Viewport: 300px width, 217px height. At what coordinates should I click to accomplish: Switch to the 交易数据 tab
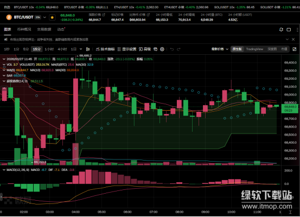point(44,29)
